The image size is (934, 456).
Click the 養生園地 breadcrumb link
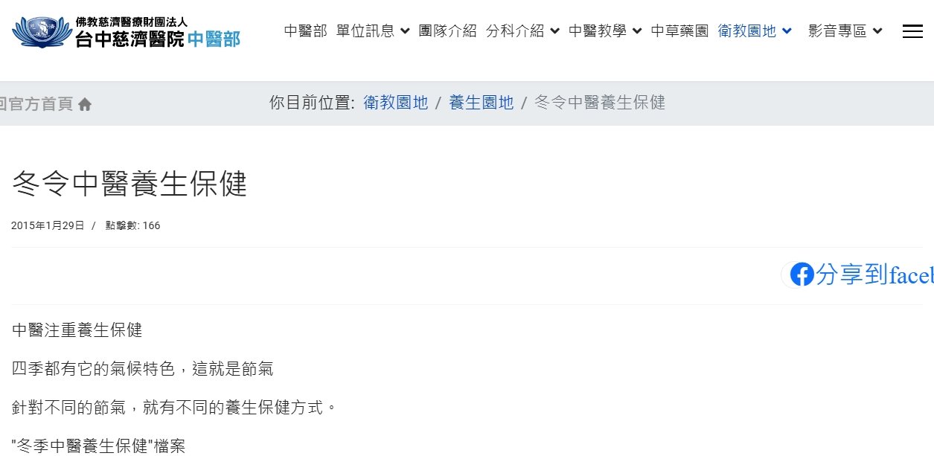(x=481, y=103)
